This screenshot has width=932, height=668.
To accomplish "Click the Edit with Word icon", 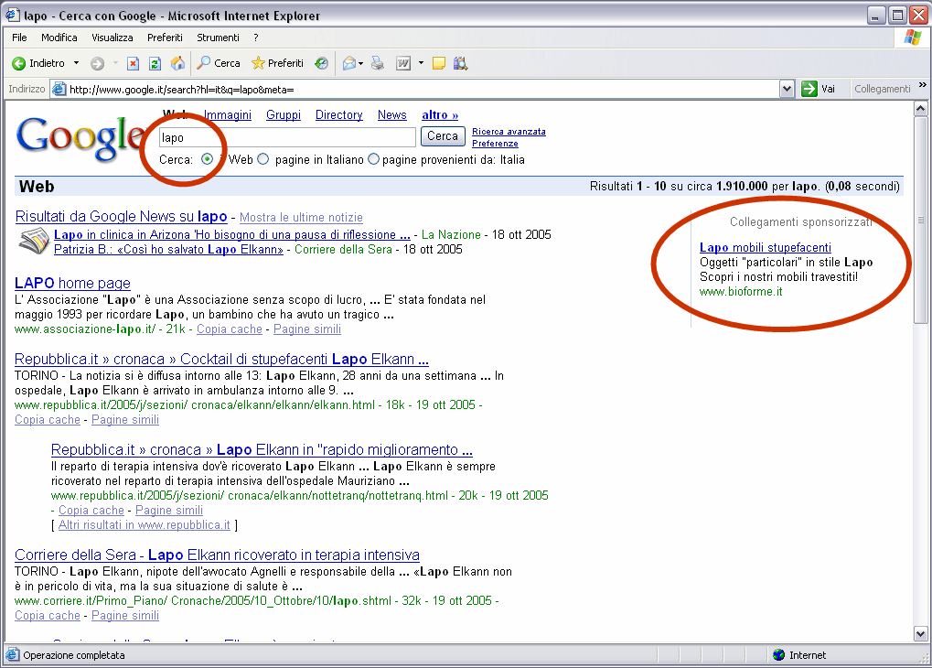I will [403, 63].
